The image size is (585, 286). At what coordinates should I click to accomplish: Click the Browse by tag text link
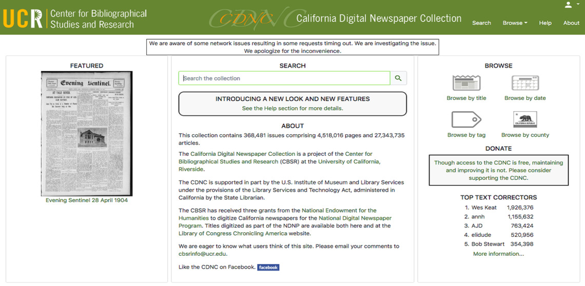[466, 135]
